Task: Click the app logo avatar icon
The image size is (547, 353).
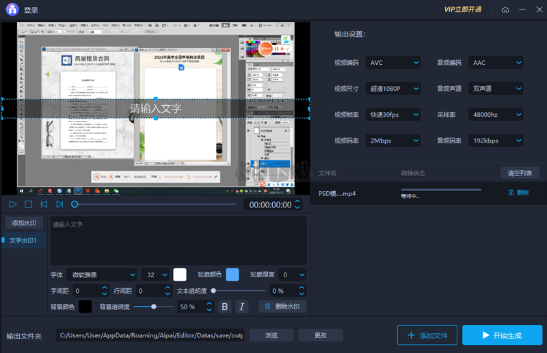Action: (x=11, y=10)
